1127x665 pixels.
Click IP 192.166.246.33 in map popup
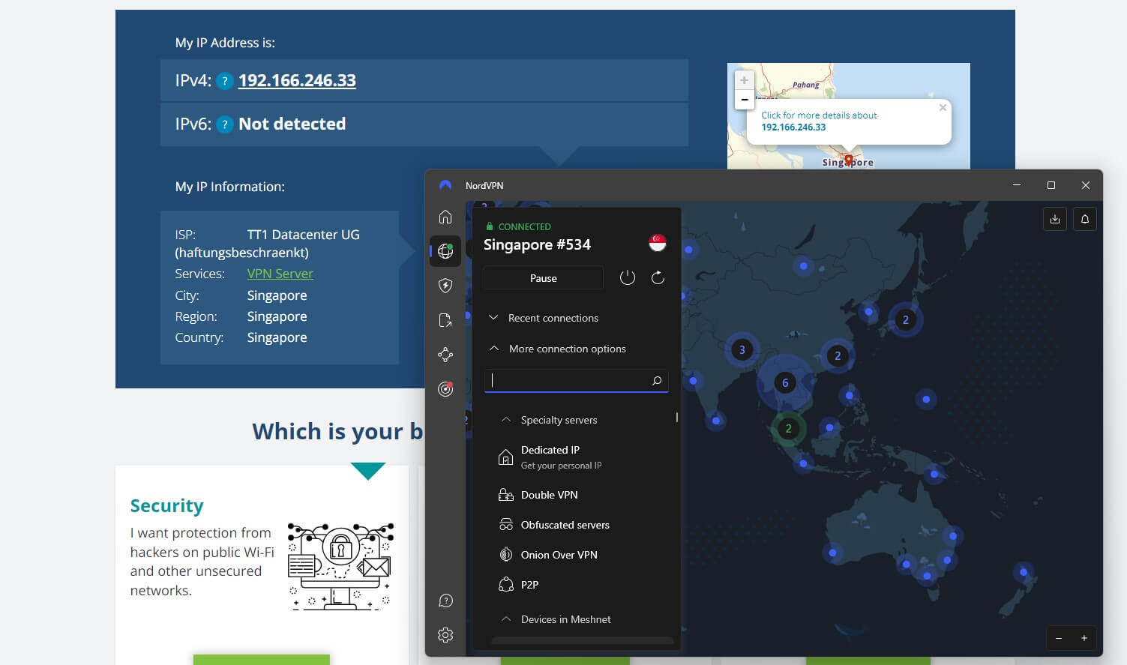click(x=793, y=127)
